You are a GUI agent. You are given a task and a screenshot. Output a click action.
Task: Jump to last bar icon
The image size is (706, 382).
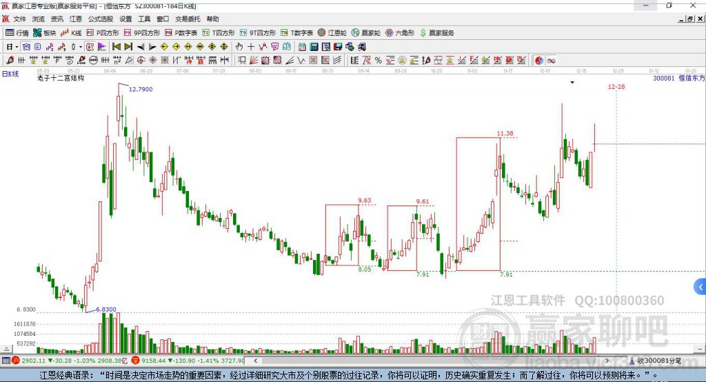[x=128, y=47]
